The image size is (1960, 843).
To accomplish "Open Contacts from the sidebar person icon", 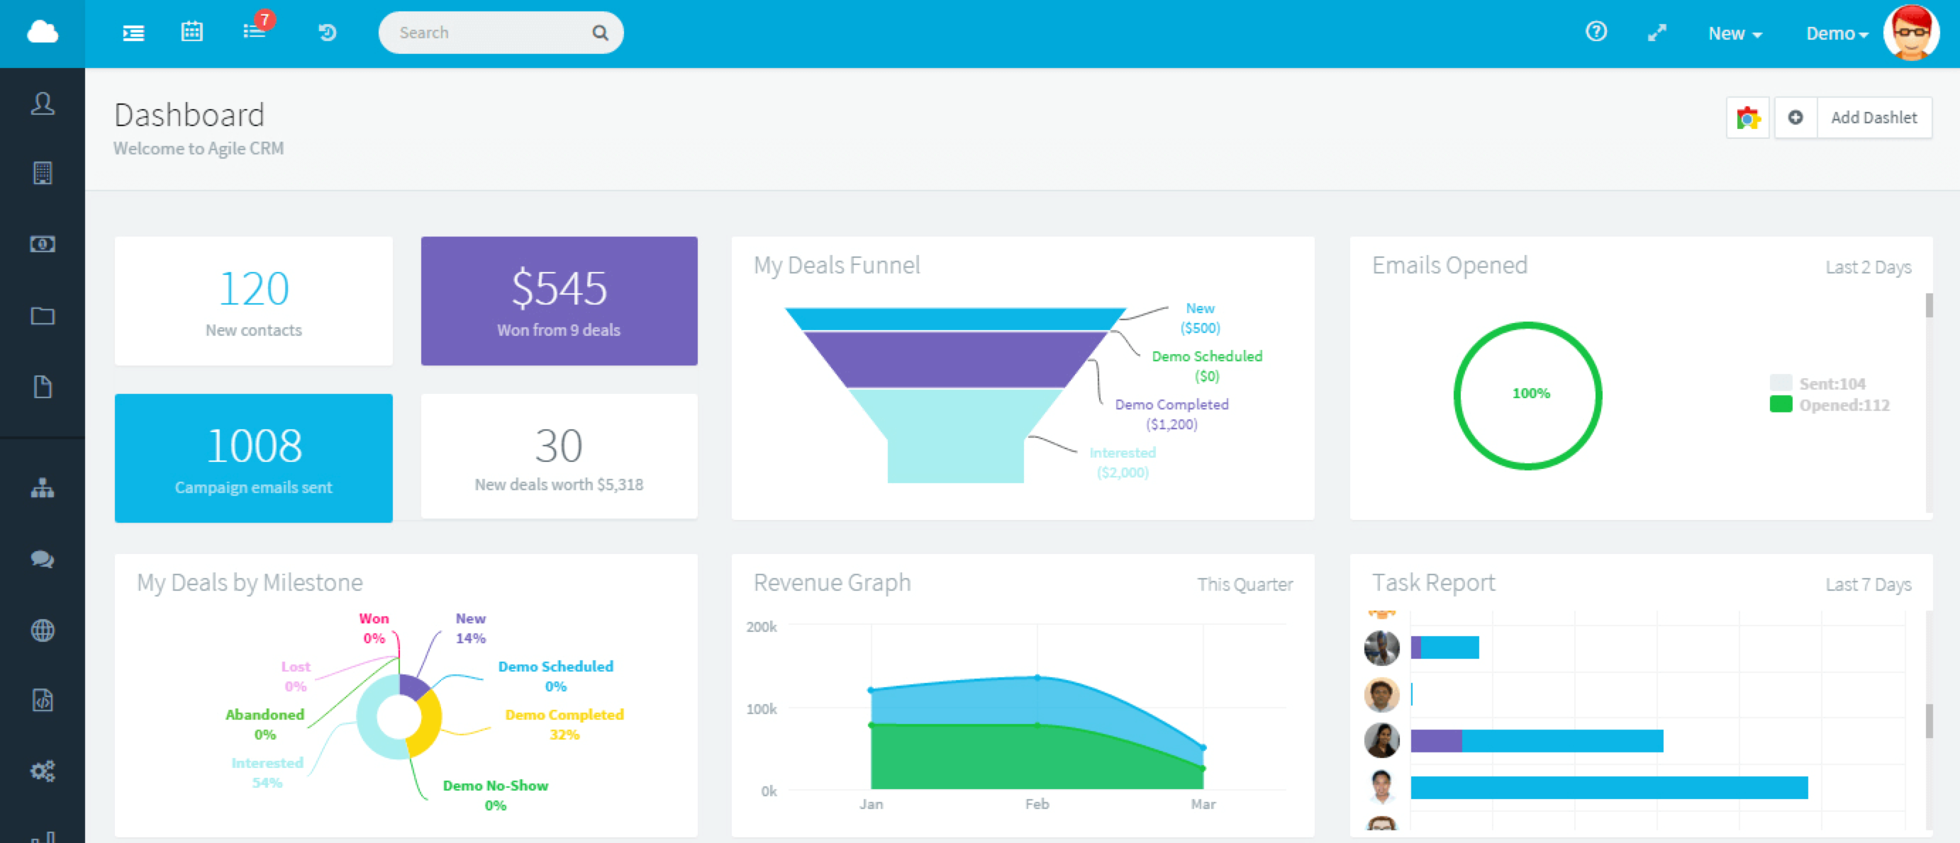I will (x=43, y=103).
